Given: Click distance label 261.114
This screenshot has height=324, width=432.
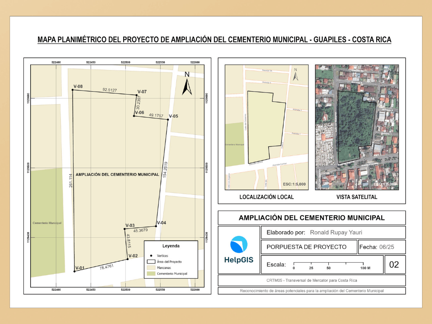Looking at the screenshot, I should tap(71, 181).
